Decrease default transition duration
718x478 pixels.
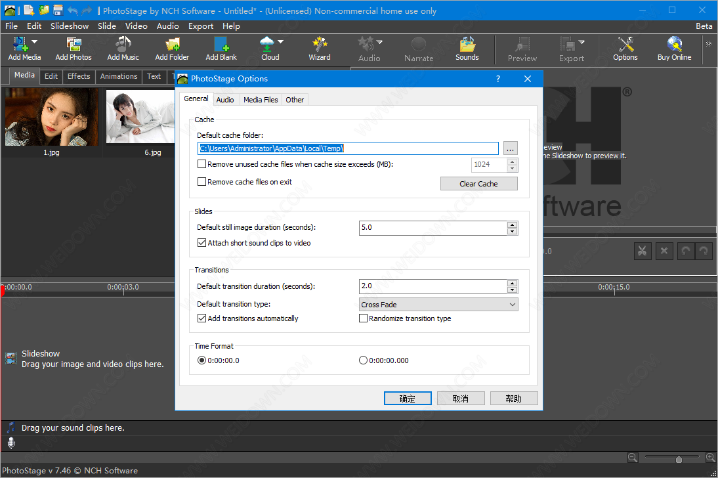tap(513, 290)
